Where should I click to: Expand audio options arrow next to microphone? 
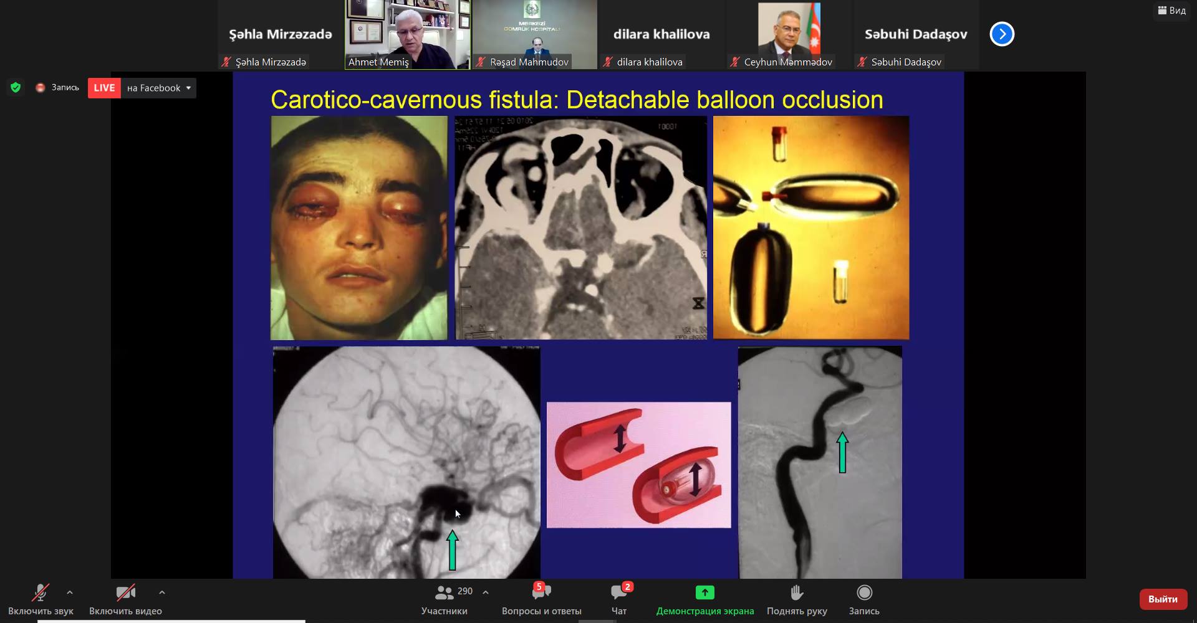(x=70, y=592)
